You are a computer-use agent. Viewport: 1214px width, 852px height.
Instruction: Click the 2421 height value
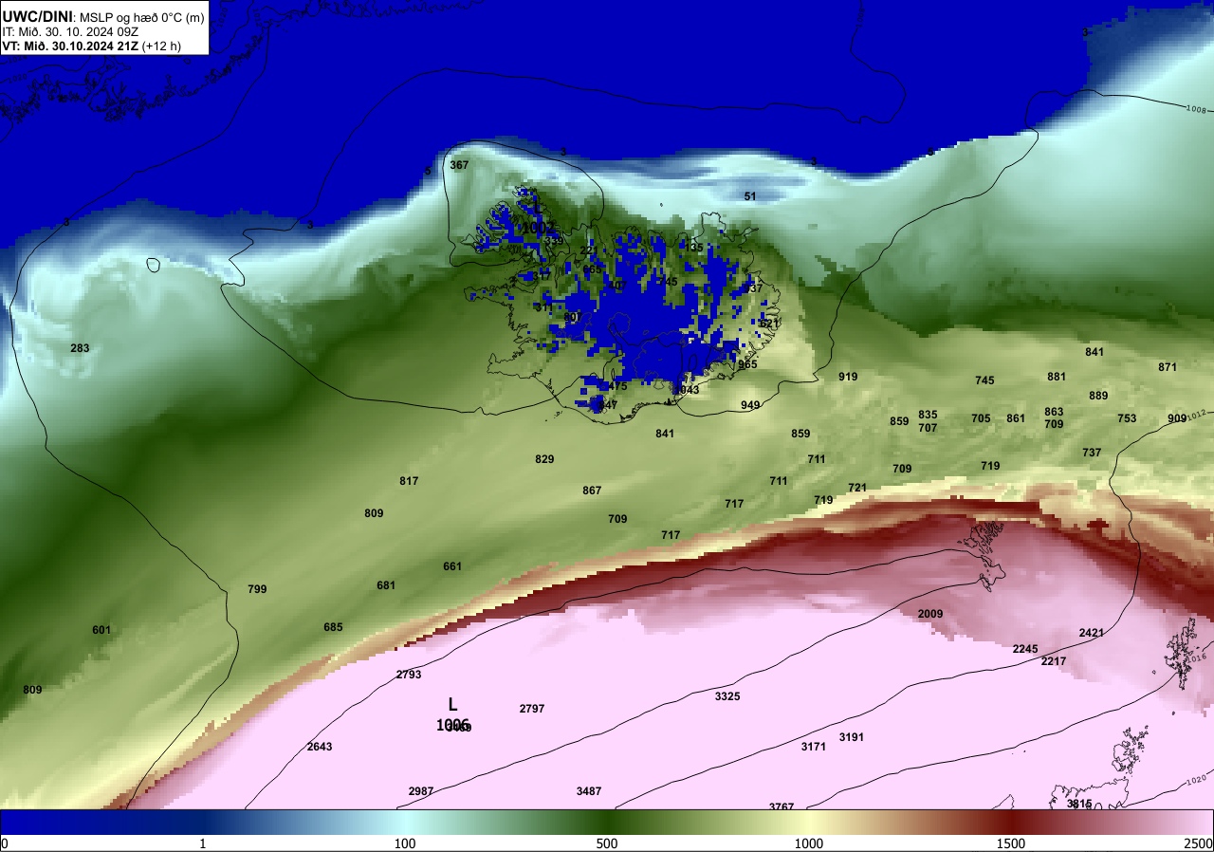[x=1092, y=633]
